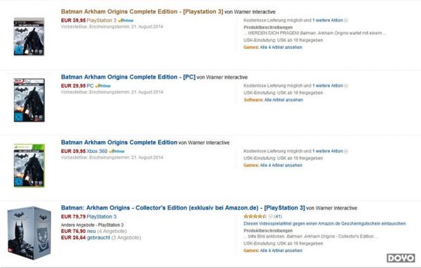The width and height of the screenshot is (421, 268).
Task: Click the Prime icon beside Xbox 360
Action: 117,151
